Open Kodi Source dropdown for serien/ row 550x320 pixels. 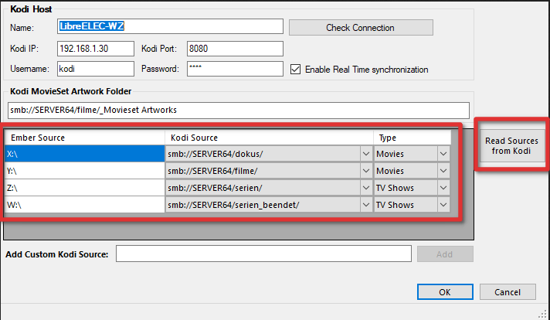pyautogui.click(x=366, y=188)
